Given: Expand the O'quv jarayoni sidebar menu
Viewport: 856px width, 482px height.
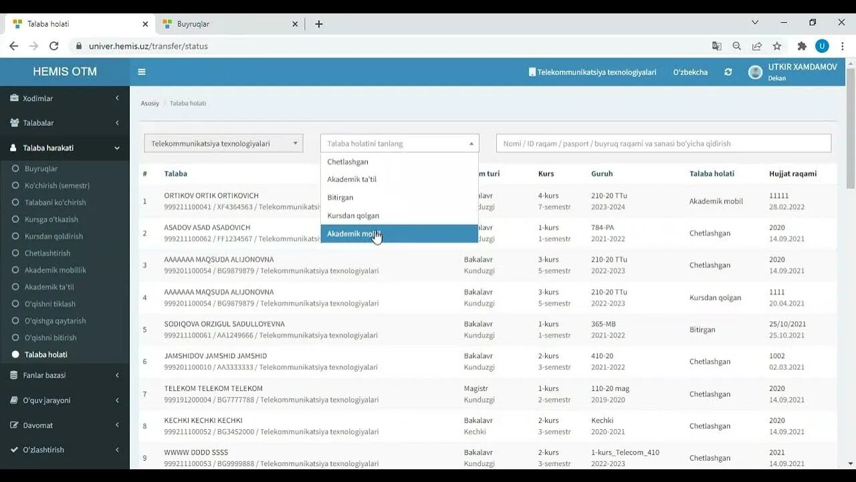Looking at the screenshot, I should (x=65, y=400).
